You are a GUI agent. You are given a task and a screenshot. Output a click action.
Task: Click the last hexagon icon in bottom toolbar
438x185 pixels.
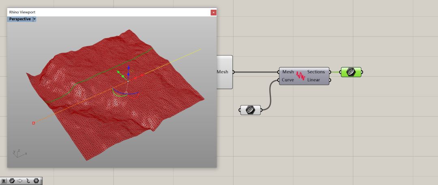click(36, 181)
